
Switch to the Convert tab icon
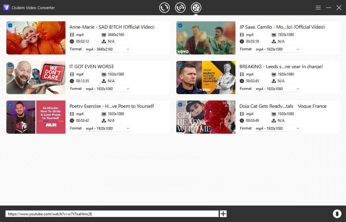[x=164, y=8]
